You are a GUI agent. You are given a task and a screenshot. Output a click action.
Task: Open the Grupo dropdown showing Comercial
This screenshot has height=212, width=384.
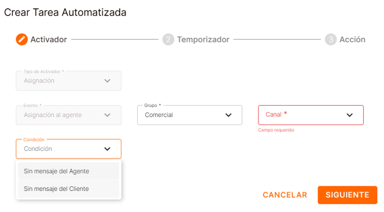[190, 115]
